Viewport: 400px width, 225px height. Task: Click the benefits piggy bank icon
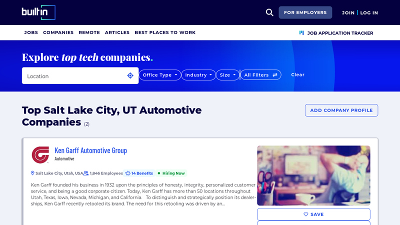coord(128,173)
